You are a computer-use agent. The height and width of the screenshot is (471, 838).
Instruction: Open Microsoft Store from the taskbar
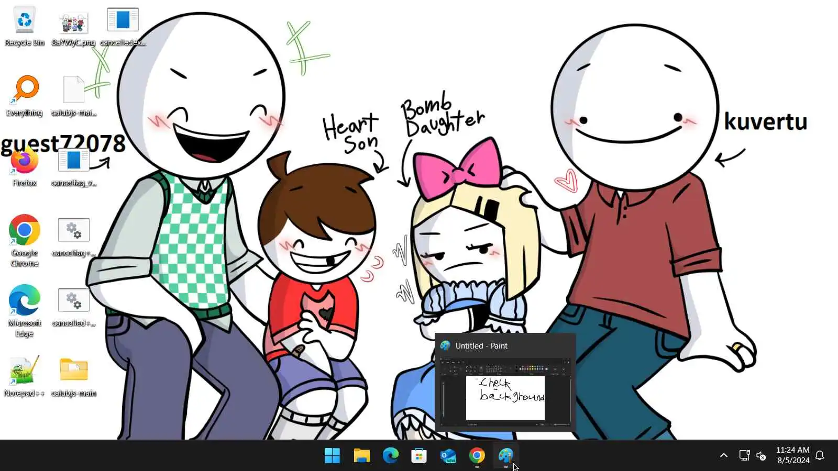click(419, 456)
